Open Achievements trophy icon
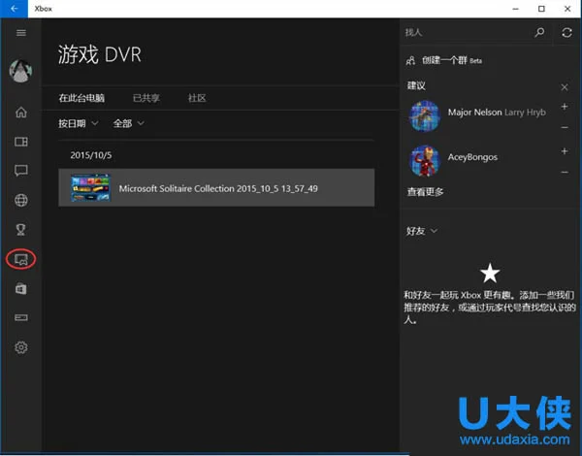 pyautogui.click(x=21, y=230)
